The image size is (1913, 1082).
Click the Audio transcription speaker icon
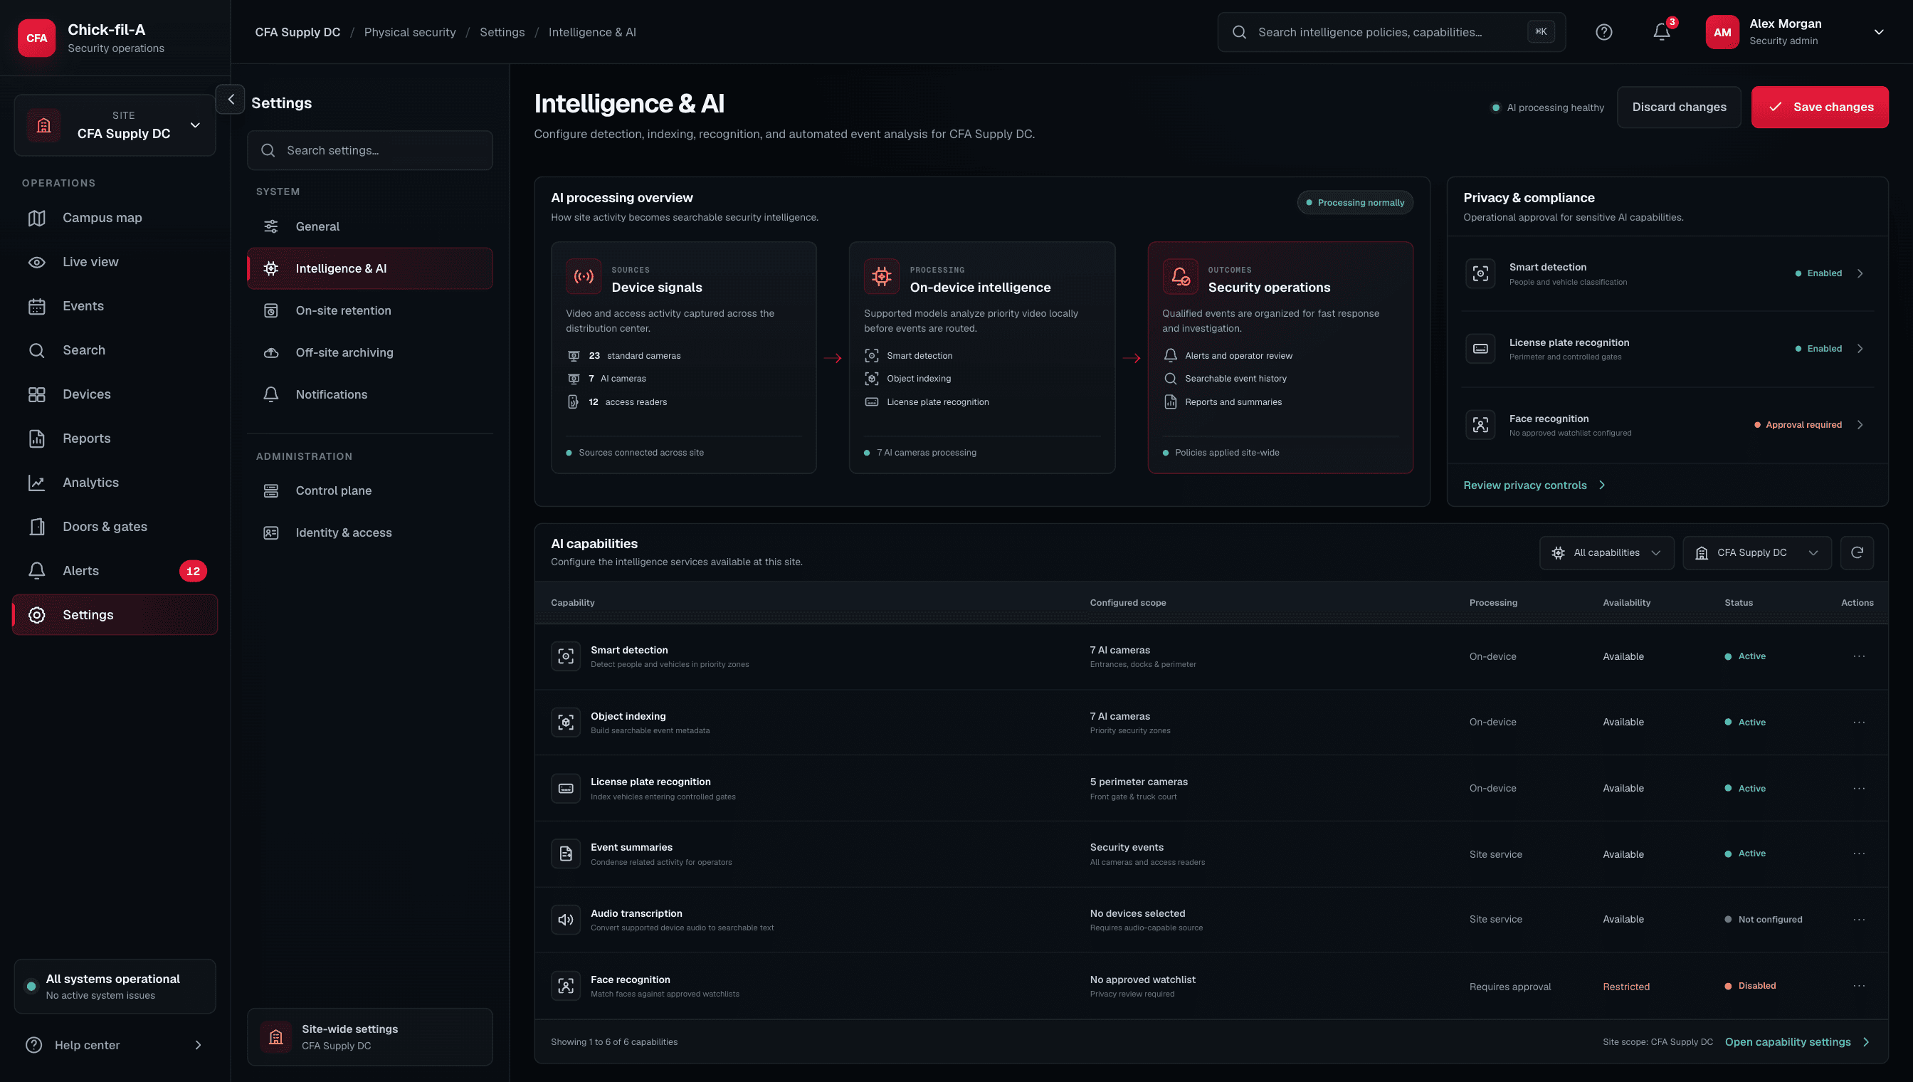tap(566, 919)
